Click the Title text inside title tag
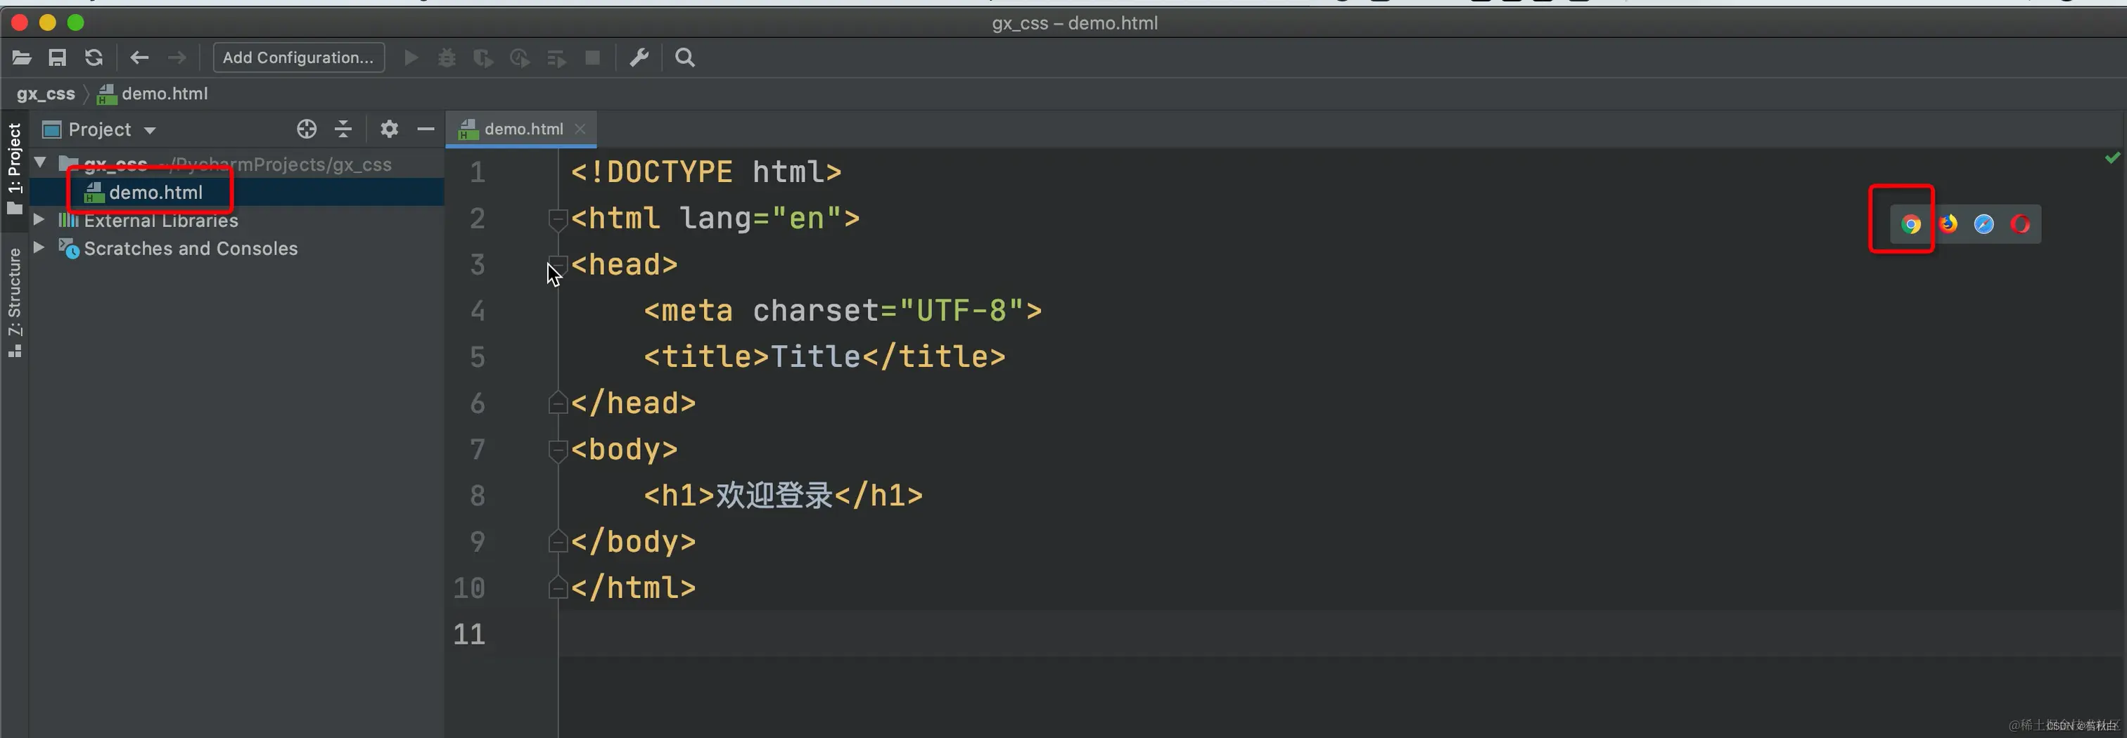Viewport: 2127px width, 738px height. 815,356
